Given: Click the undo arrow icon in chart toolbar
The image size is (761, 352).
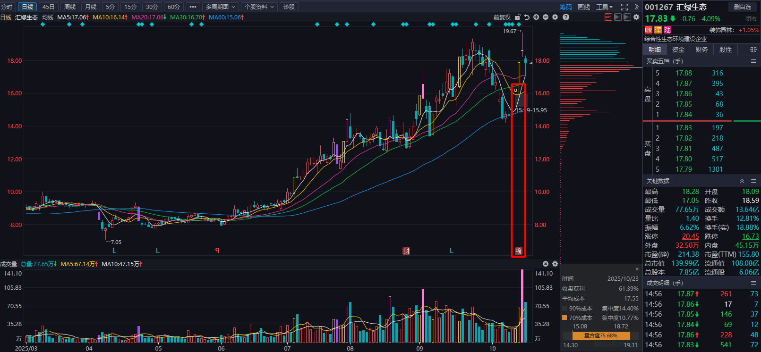Looking at the screenshot, I should click(x=527, y=17).
